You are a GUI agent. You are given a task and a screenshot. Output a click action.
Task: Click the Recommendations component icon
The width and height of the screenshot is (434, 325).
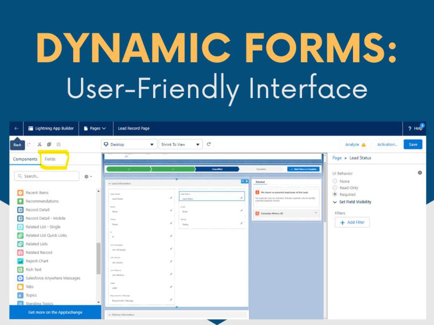pyautogui.click(x=20, y=201)
